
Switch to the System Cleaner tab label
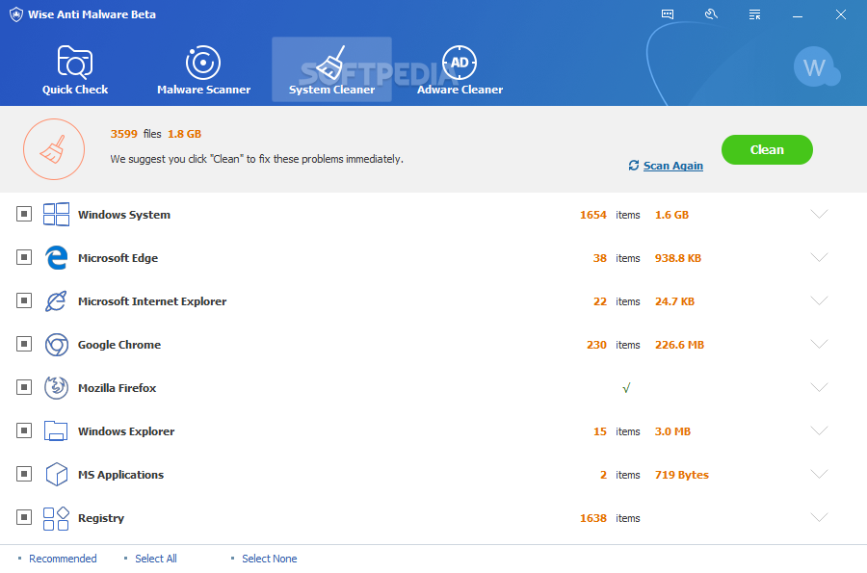click(331, 90)
